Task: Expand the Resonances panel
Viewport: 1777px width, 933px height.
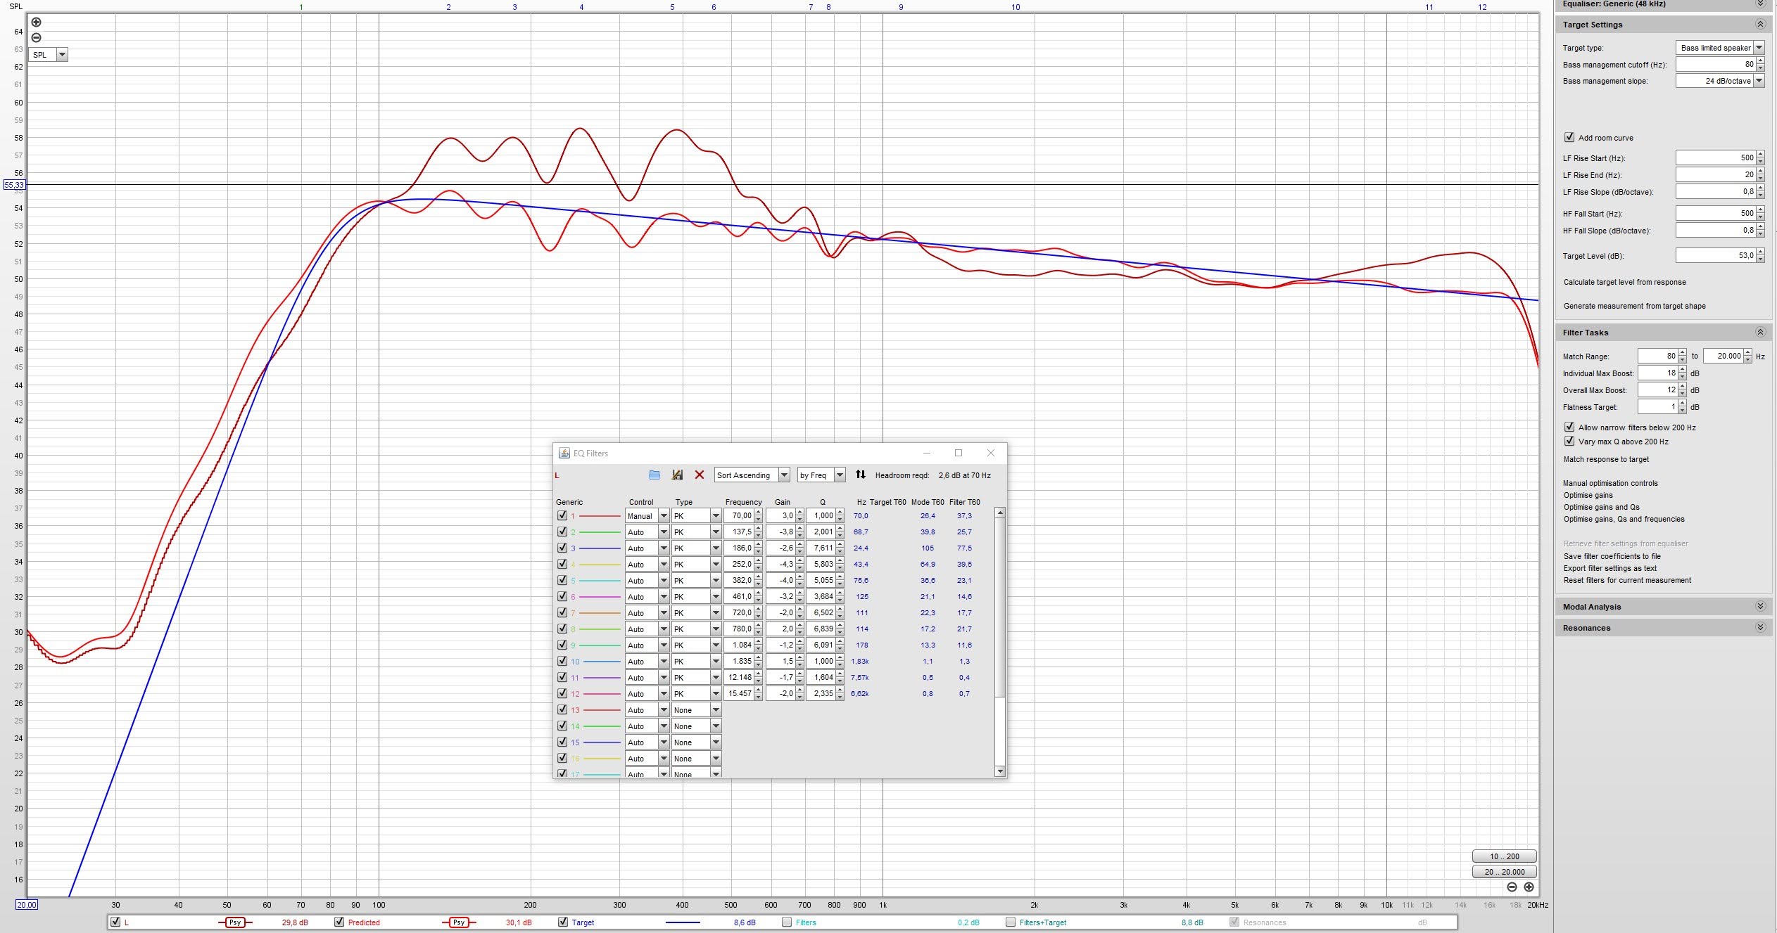Action: point(1760,628)
